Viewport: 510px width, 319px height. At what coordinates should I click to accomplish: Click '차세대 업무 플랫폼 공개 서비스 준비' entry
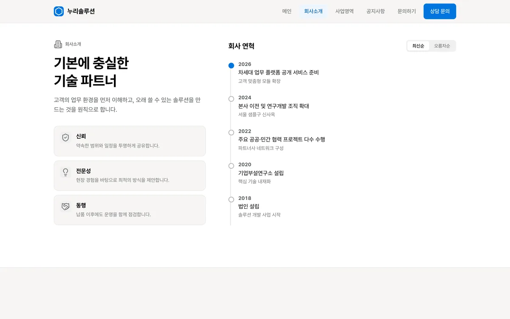click(278, 72)
